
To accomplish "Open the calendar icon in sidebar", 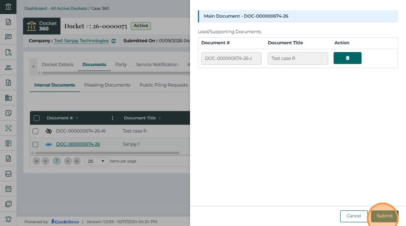I will 8,189.
